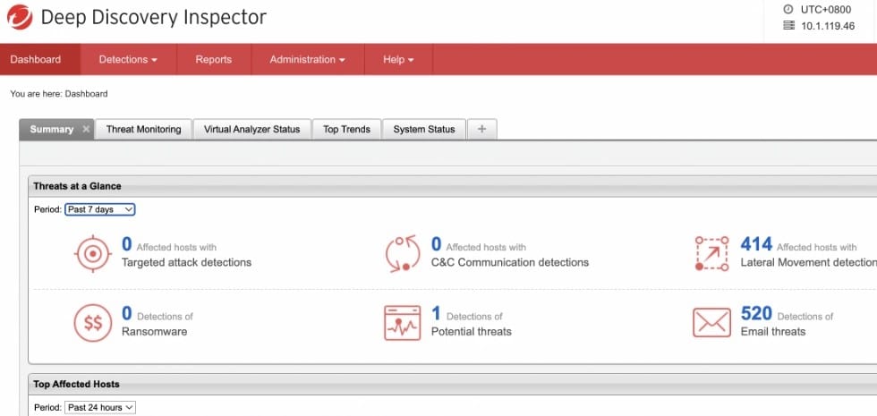The height and width of the screenshot is (416, 877).
Task: Click the UTC+0800 time zone text
Action: 825,10
